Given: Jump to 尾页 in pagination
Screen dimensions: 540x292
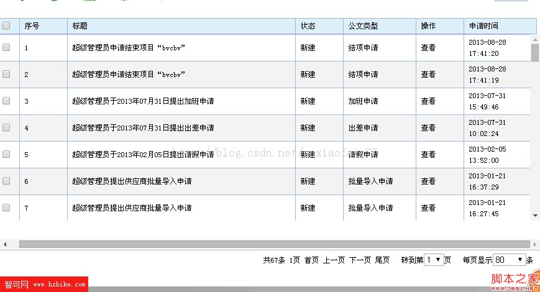Looking at the screenshot, I should [382, 260].
